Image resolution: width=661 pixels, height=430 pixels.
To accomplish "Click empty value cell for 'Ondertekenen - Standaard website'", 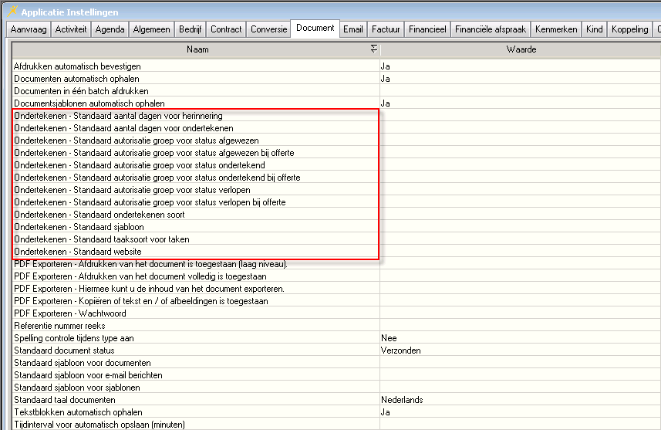I will coord(517,252).
